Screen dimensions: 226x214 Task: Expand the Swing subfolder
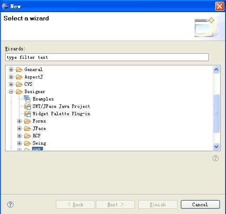pos(19,143)
